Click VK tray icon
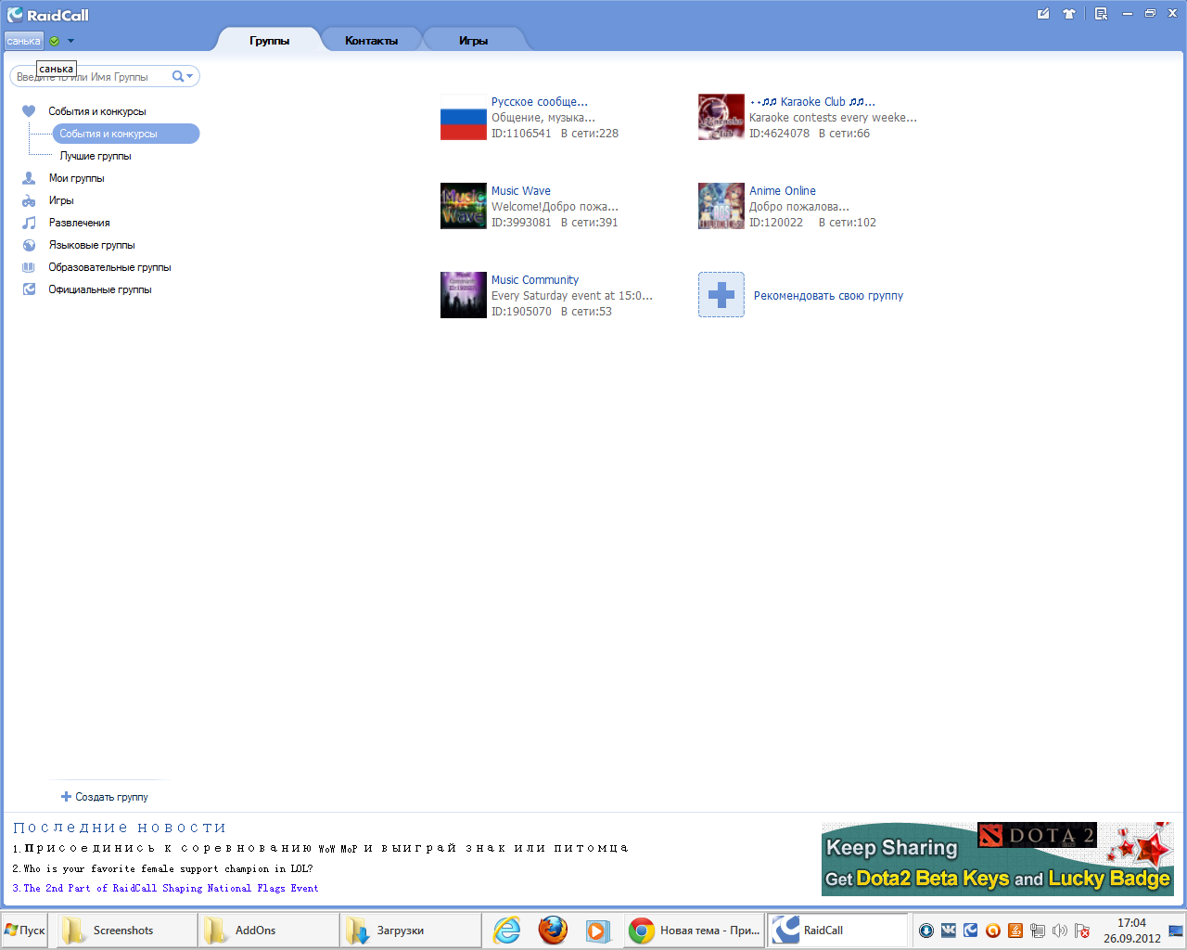This screenshot has width=1187, height=950. pyautogui.click(x=949, y=931)
